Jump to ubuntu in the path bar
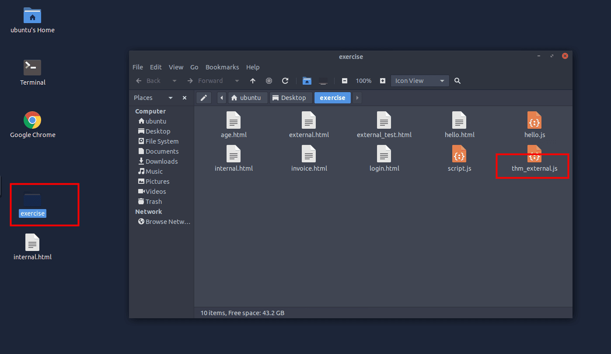The width and height of the screenshot is (611, 354). point(246,98)
